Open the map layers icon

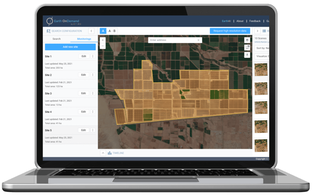click(x=247, y=40)
